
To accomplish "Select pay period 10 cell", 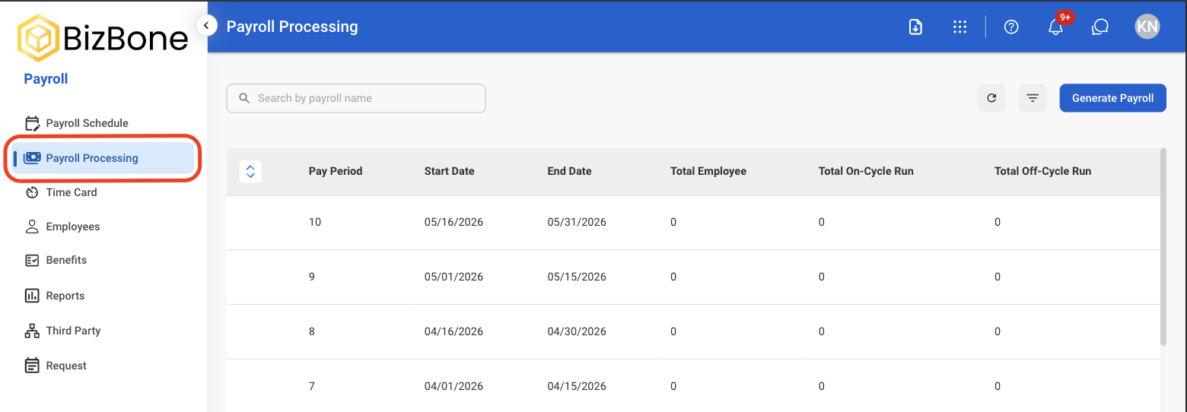I will coord(315,222).
